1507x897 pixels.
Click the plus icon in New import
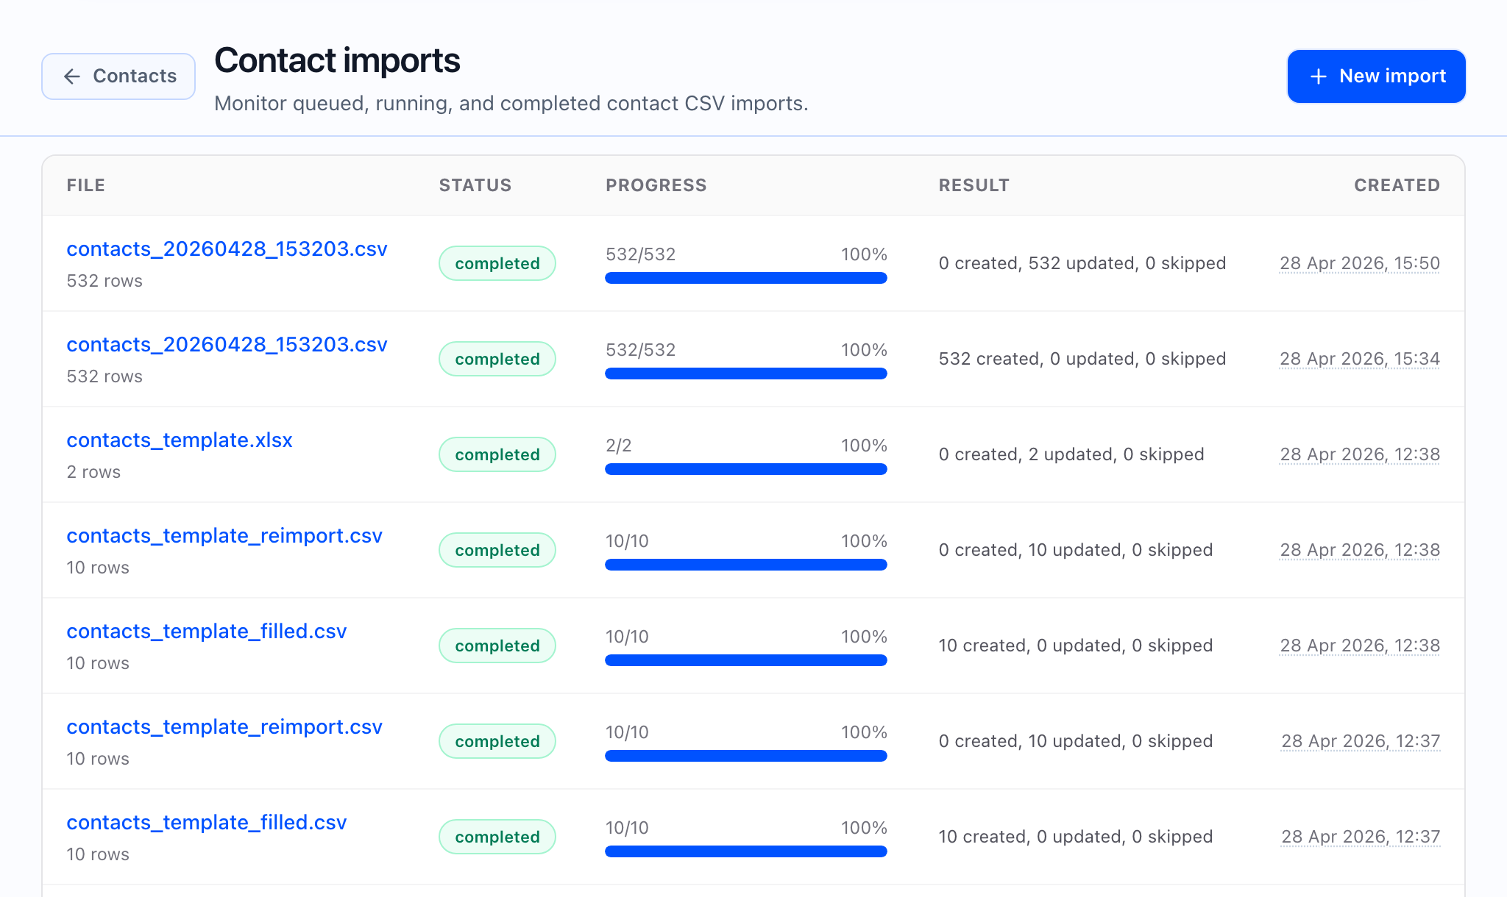[x=1319, y=76]
